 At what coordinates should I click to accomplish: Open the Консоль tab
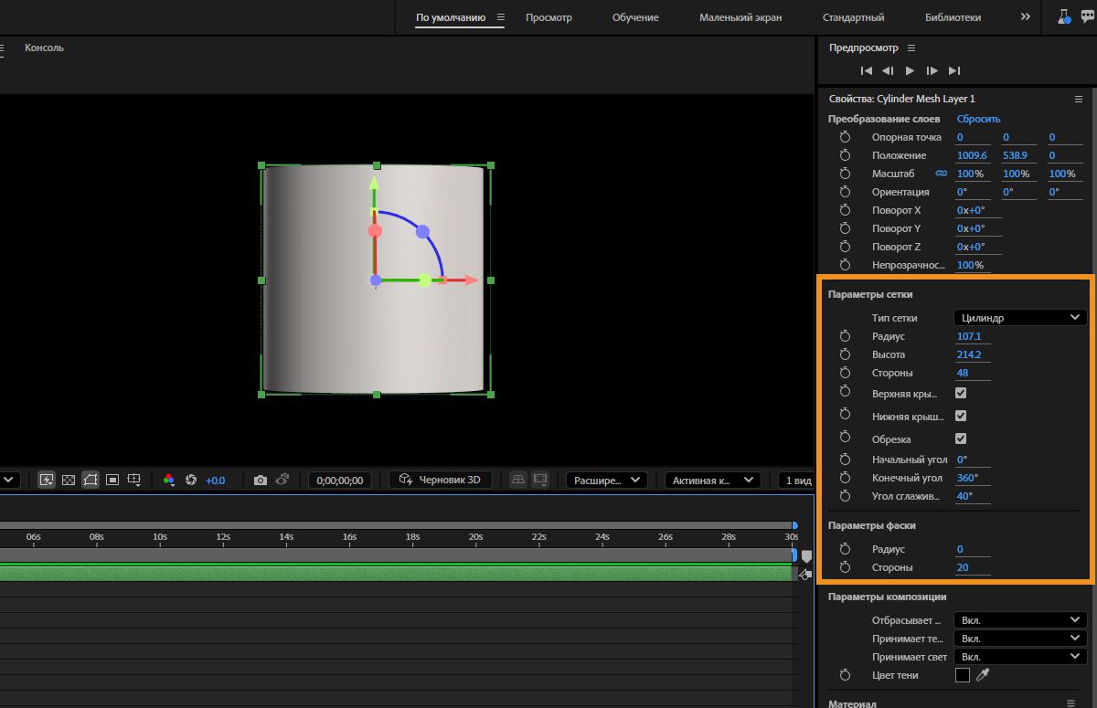click(x=44, y=48)
